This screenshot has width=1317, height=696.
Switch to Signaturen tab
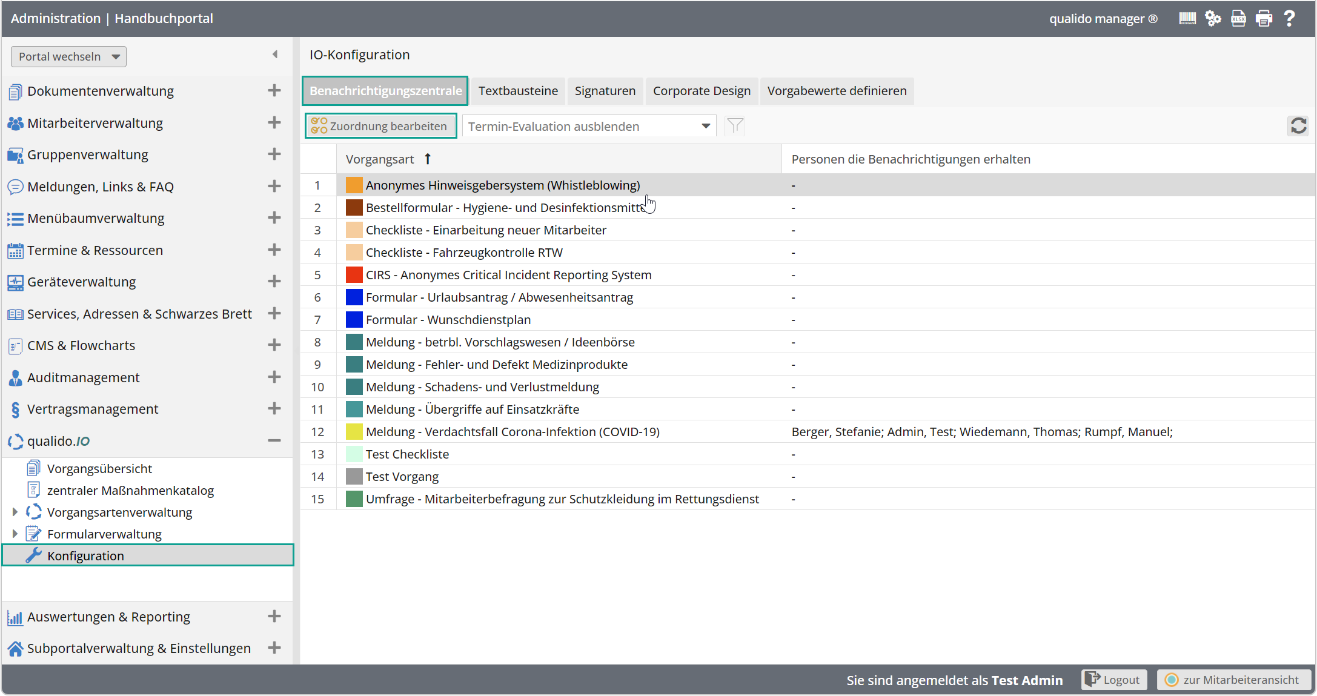click(605, 91)
